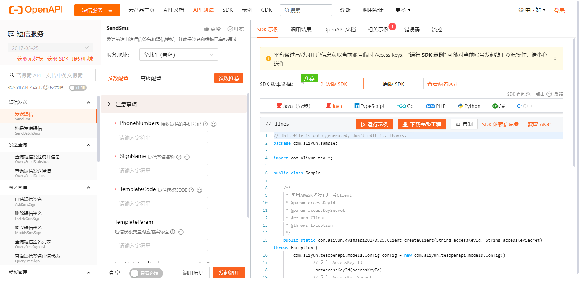Switch to the 调用结果 tab
This screenshot has height=281, width=579.
(301, 30)
